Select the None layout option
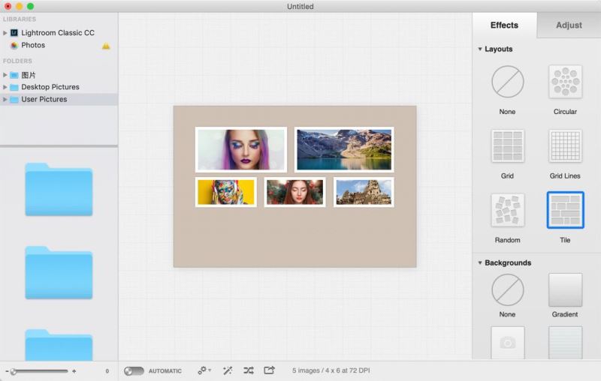 [x=508, y=82]
